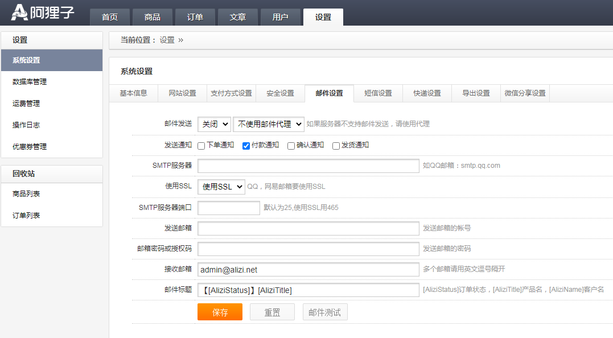Screen dimensions: 613x338
Task: Uncheck the 付款通知 checkbox
Action: (246, 146)
